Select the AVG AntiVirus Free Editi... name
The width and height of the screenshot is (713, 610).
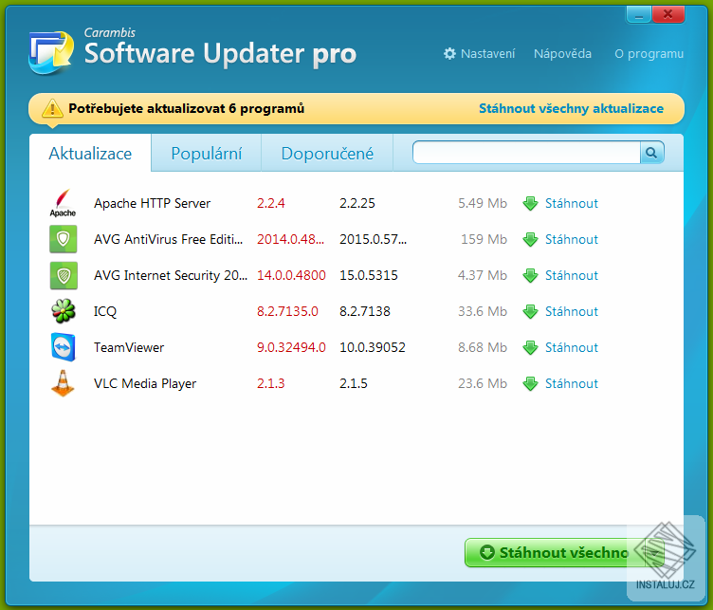coord(168,239)
